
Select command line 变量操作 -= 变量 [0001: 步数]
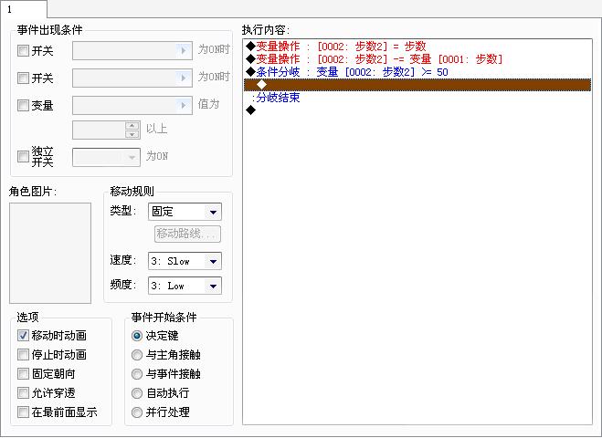point(417,59)
